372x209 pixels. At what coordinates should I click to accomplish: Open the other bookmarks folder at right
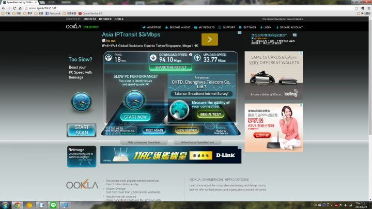[364, 13]
